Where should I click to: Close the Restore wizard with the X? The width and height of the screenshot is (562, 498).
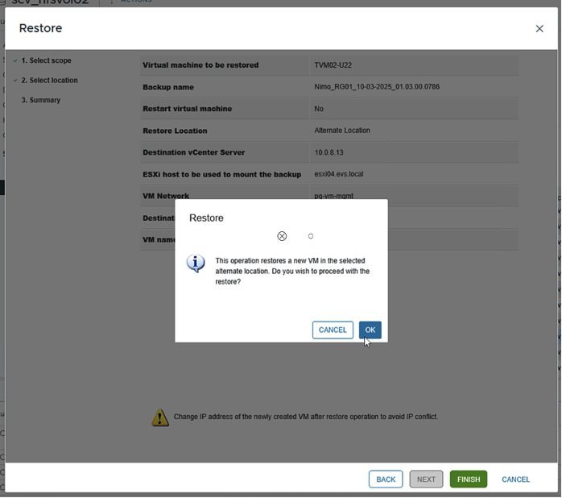pyautogui.click(x=539, y=29)
